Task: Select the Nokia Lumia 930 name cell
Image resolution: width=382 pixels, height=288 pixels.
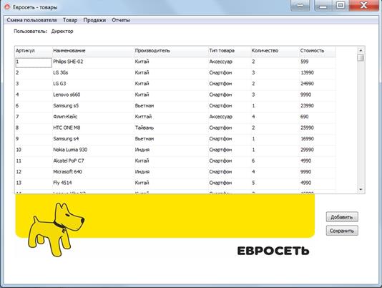Action: point(93,150)
